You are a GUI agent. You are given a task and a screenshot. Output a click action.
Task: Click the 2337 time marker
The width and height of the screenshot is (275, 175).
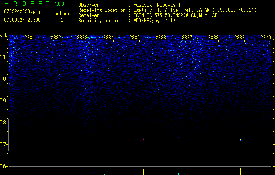pyautogui.click(x=187, y=38)
